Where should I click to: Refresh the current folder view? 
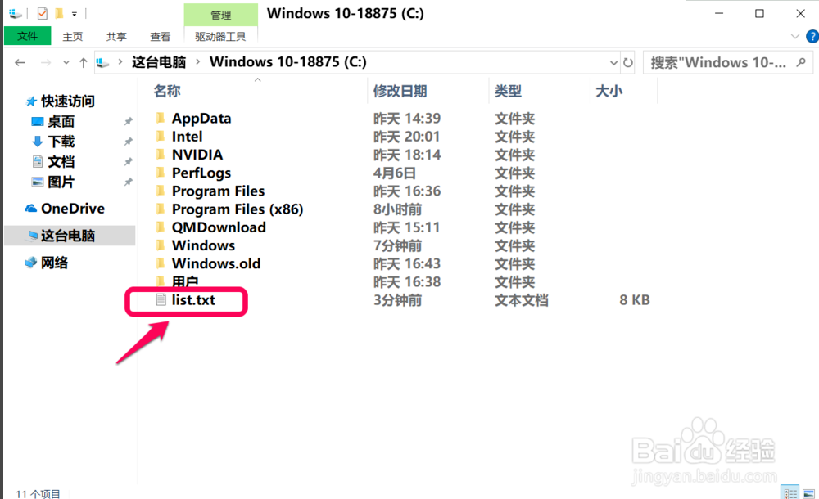click(x=628, y=63)
